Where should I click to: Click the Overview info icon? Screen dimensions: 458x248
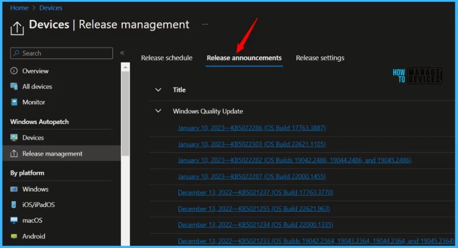tap(14, 71)
